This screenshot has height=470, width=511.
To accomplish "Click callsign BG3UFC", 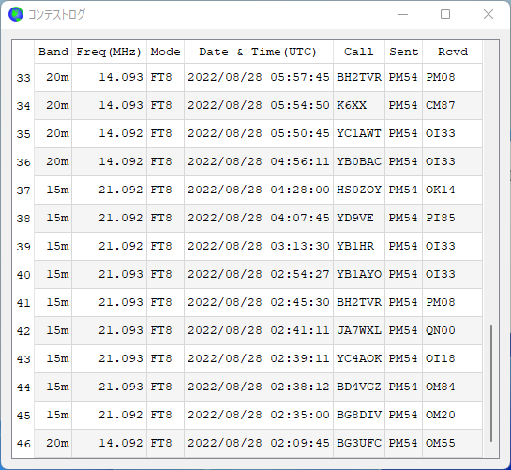I will coord(359,443).
